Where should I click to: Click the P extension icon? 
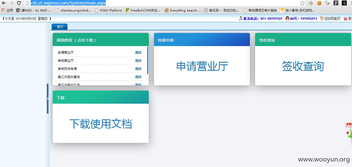pos(336,3)
